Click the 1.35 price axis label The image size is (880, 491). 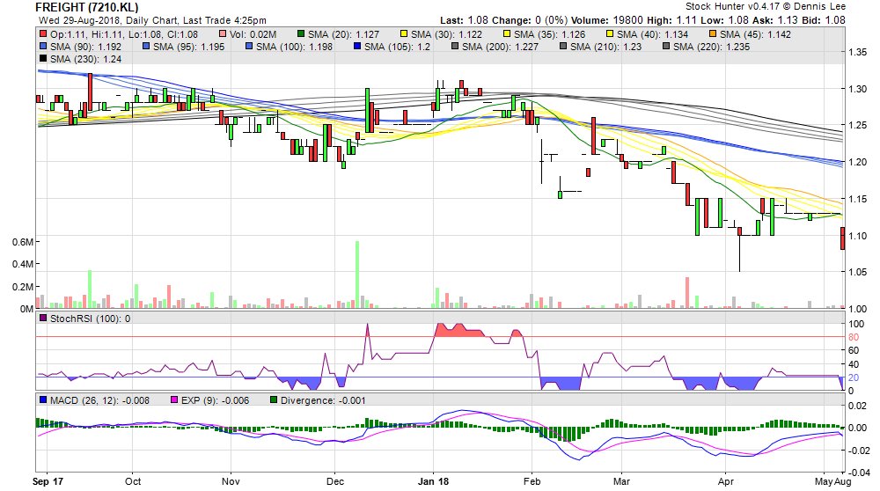pos(857,52)
